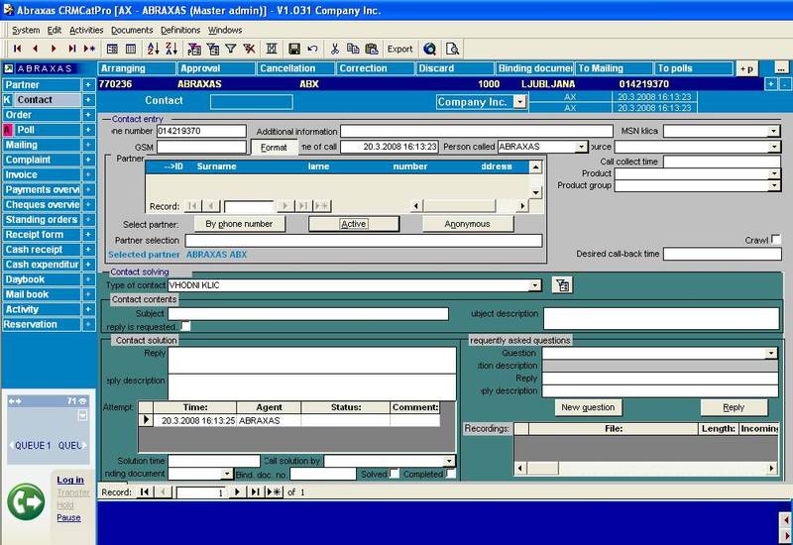Click the Partner selection input field

tap(364, 241)
